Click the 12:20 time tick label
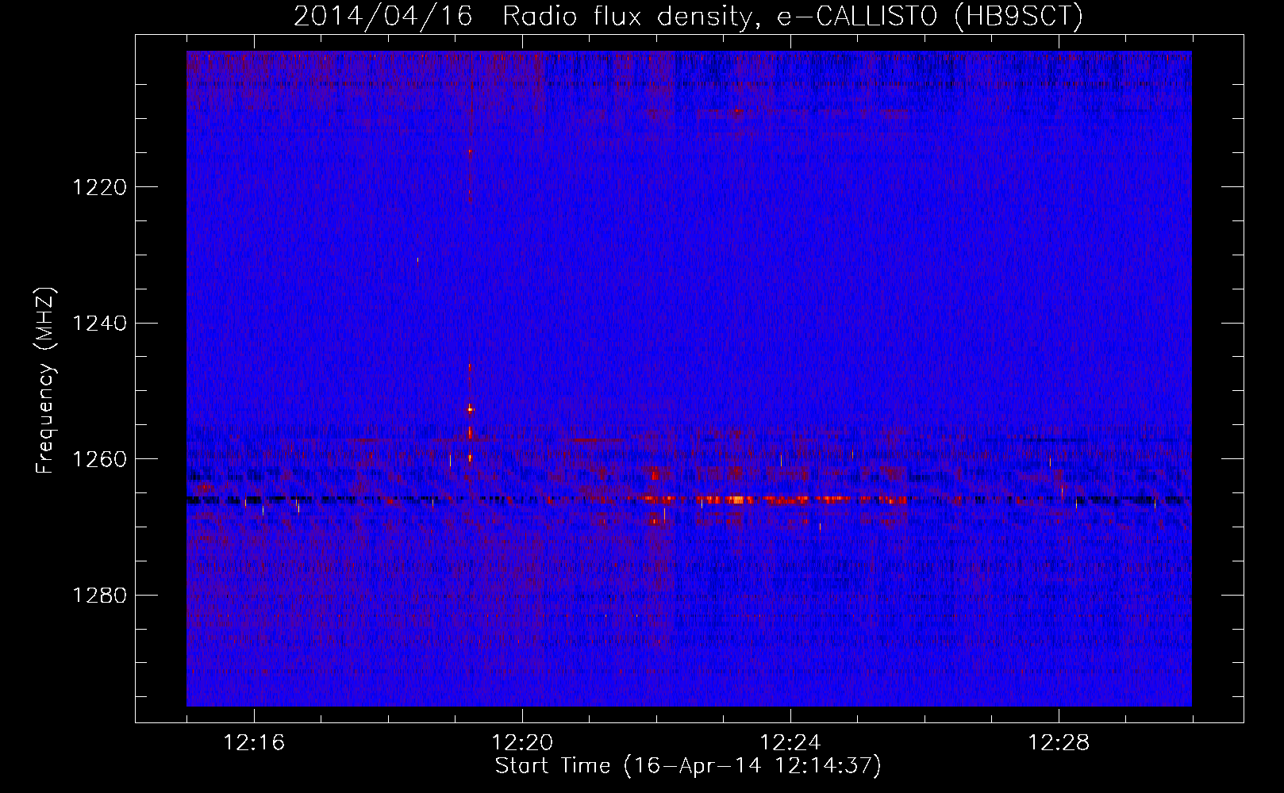The height and width of the screenshot is (793, 1284). [x=522, y=743]
